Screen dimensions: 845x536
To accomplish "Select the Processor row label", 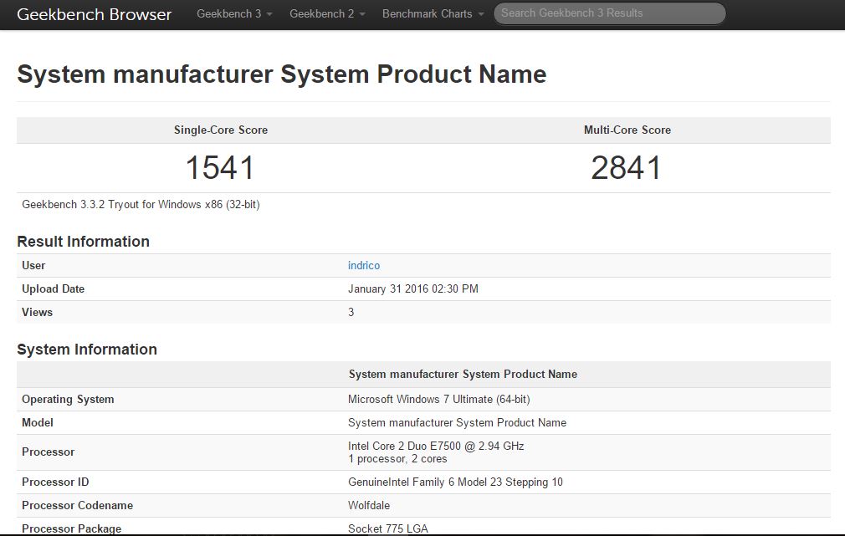I will point(48,452).
